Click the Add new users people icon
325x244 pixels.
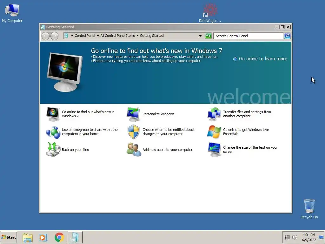[x=134, y=150]
